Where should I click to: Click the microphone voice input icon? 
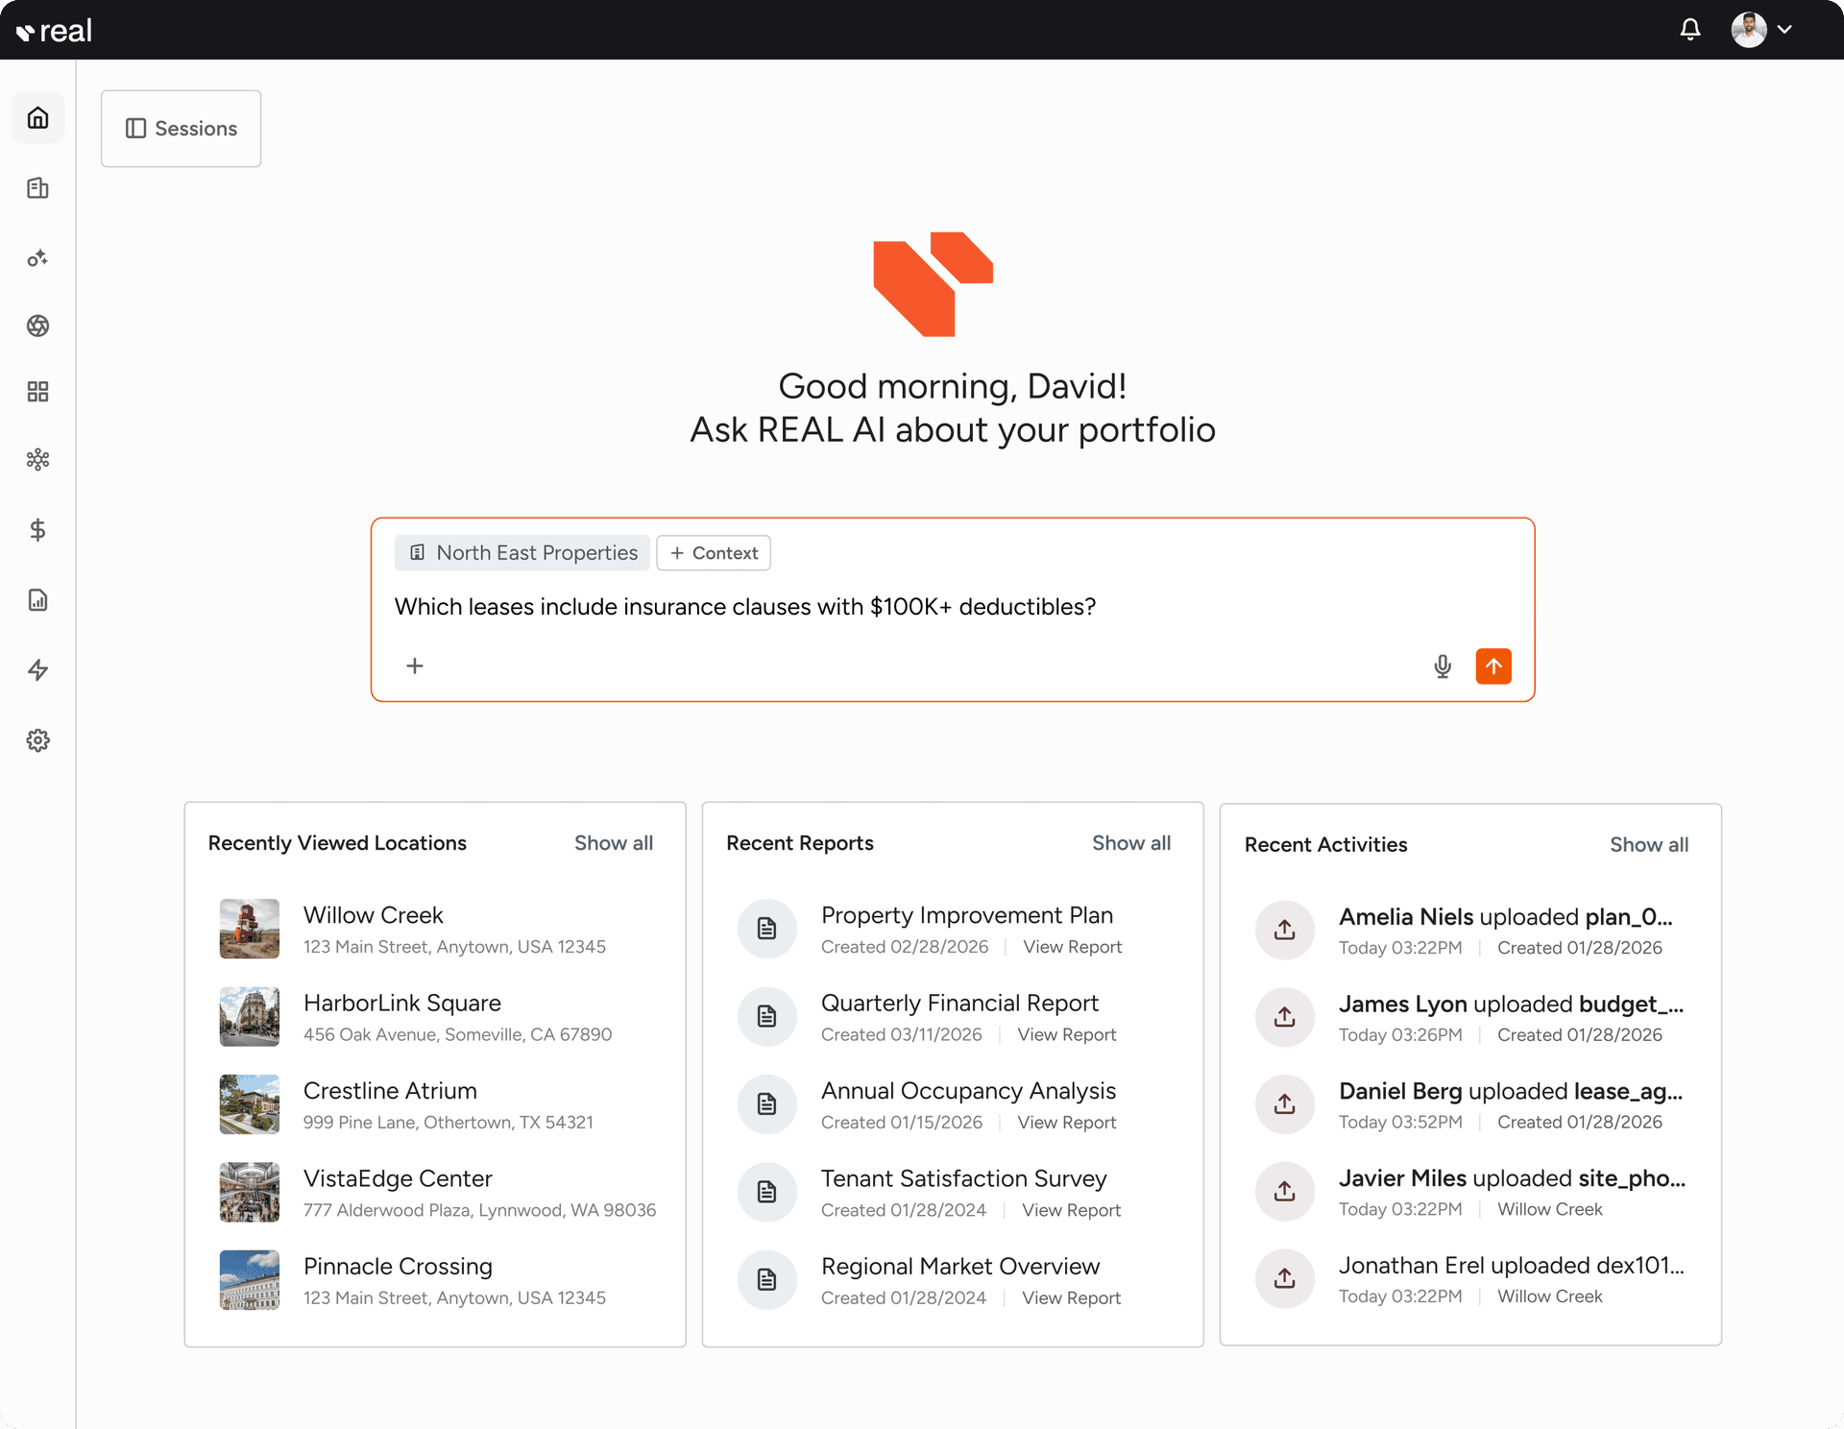point(1443,666)
